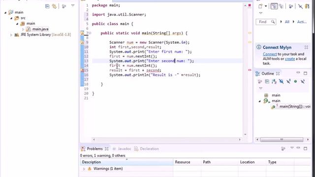Select JRE System Library [JavaSE-1.8]
Image resolution: width=315 pixels, height=177 pixels.
point(46,35)
